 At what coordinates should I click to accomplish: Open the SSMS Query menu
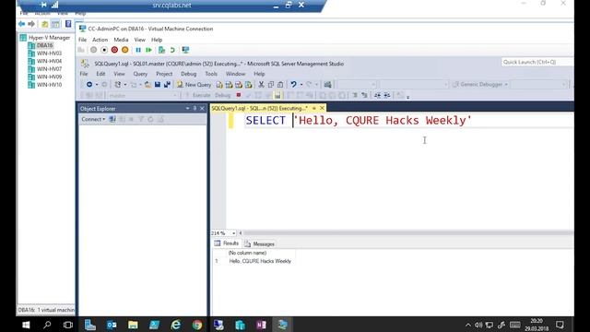(x=140, y=74)
